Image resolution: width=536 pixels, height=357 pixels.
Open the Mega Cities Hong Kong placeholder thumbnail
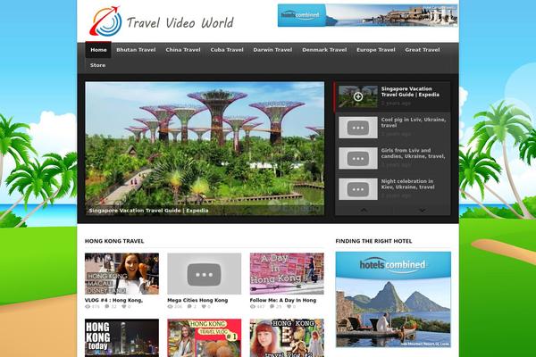point(204,274)
